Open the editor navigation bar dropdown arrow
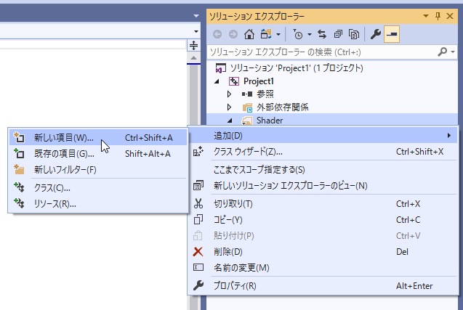 [196, 31]
